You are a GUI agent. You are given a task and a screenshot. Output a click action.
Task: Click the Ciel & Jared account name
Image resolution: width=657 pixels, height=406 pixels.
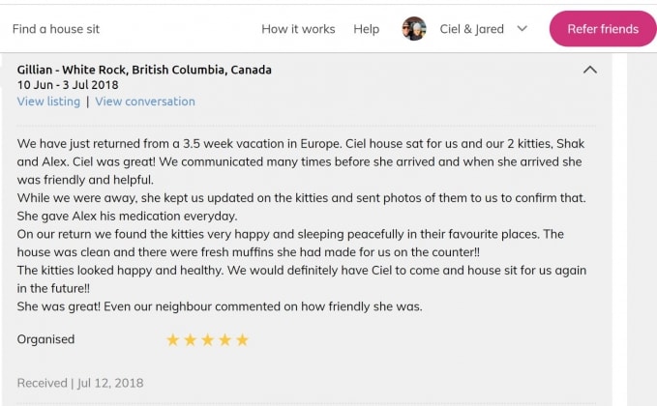[470, 29]
